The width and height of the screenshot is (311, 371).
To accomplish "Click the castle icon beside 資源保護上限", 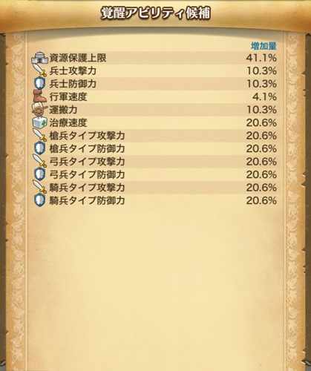I will pyautogui.click(x=39, y=58).
